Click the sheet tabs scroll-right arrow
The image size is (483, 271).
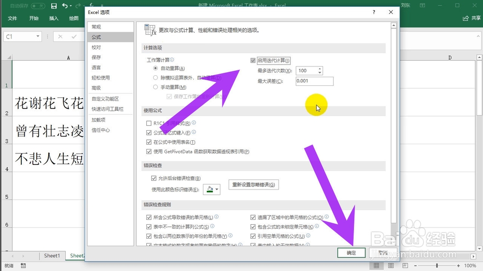23,256
